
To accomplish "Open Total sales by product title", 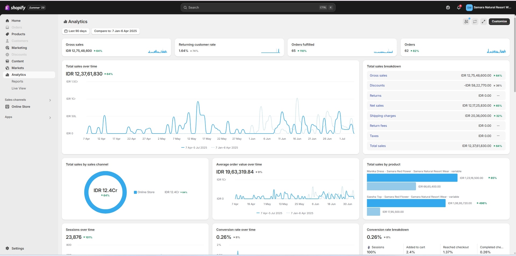I will coord(383,164).
